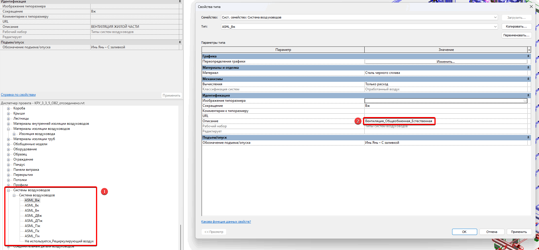This screenshot has height=250, width=539.
Task: Expand the Крыши node
Action: [9, 114]
